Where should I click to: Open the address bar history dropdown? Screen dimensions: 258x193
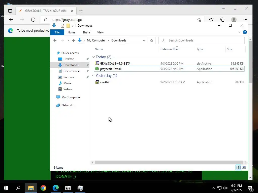(x=144, y=40)
